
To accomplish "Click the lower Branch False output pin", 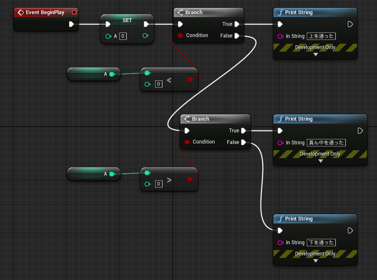I will point(244,142).
